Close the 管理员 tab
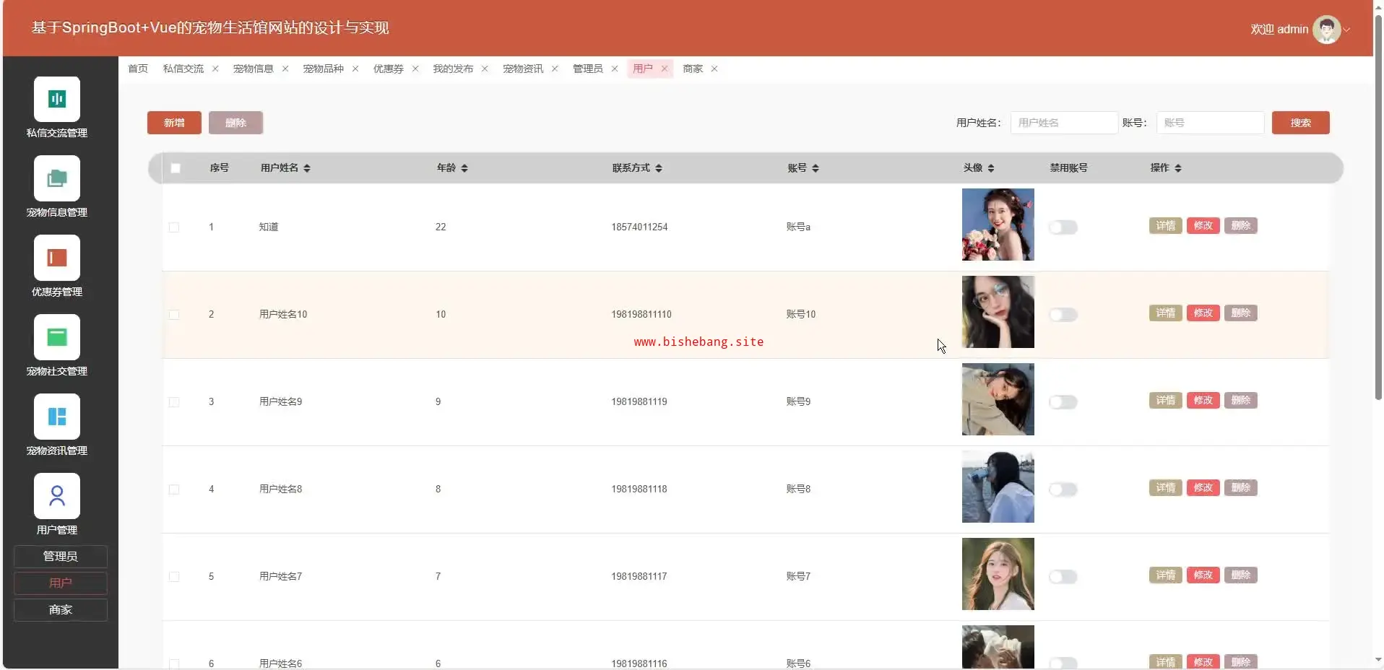 [x=615, y=69]
